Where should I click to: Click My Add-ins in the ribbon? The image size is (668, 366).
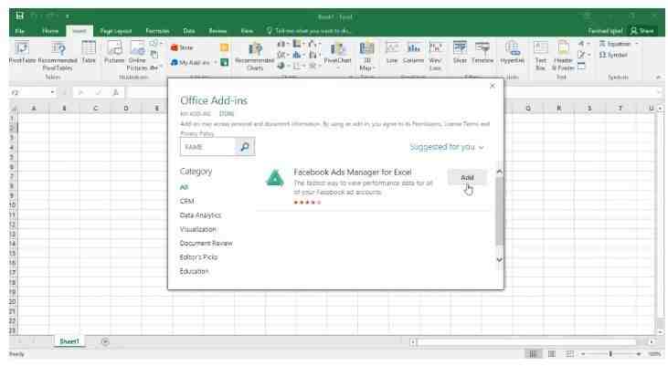pos(191,63)
